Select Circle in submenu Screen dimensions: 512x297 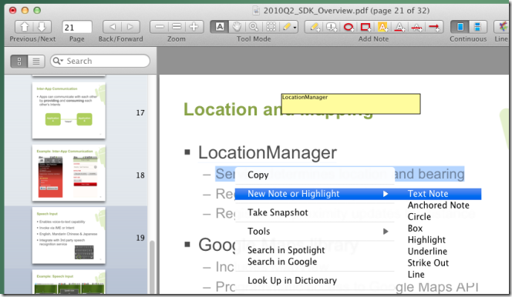438,216
